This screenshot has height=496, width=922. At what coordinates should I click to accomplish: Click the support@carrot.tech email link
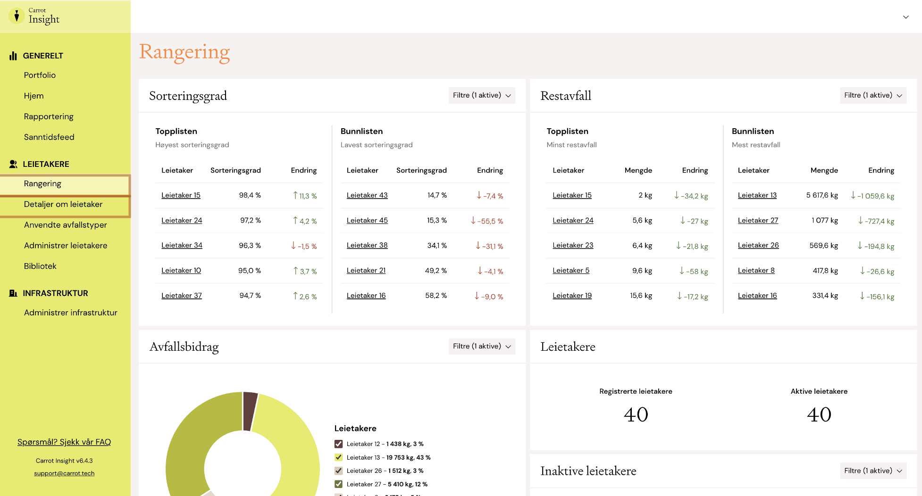[64, 473]
